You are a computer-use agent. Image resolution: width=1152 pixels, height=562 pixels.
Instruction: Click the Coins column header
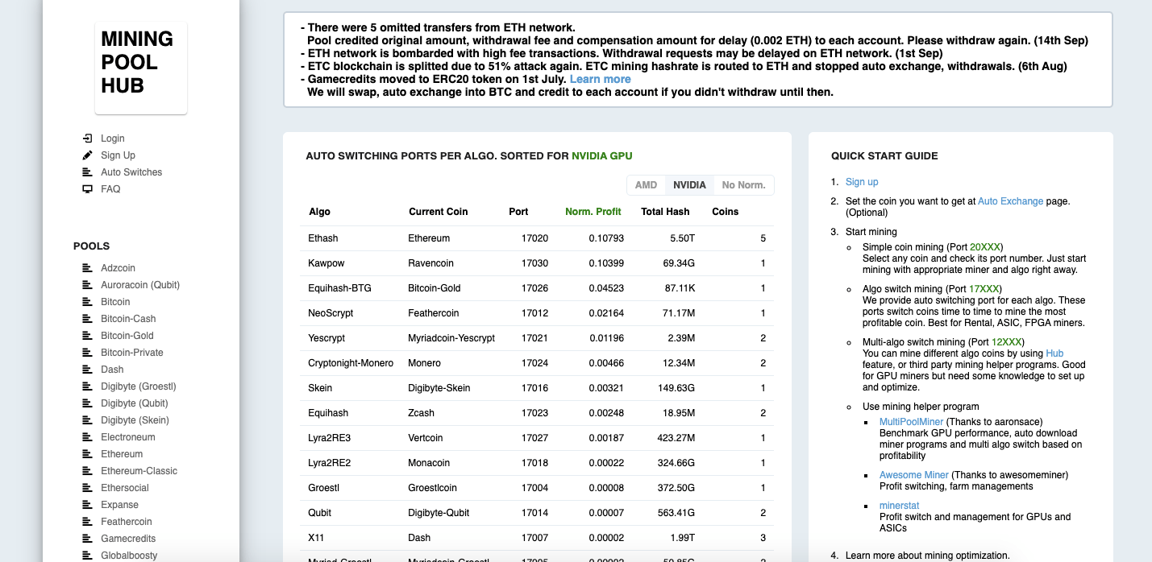pyautogui.click(x=725, y=212)
